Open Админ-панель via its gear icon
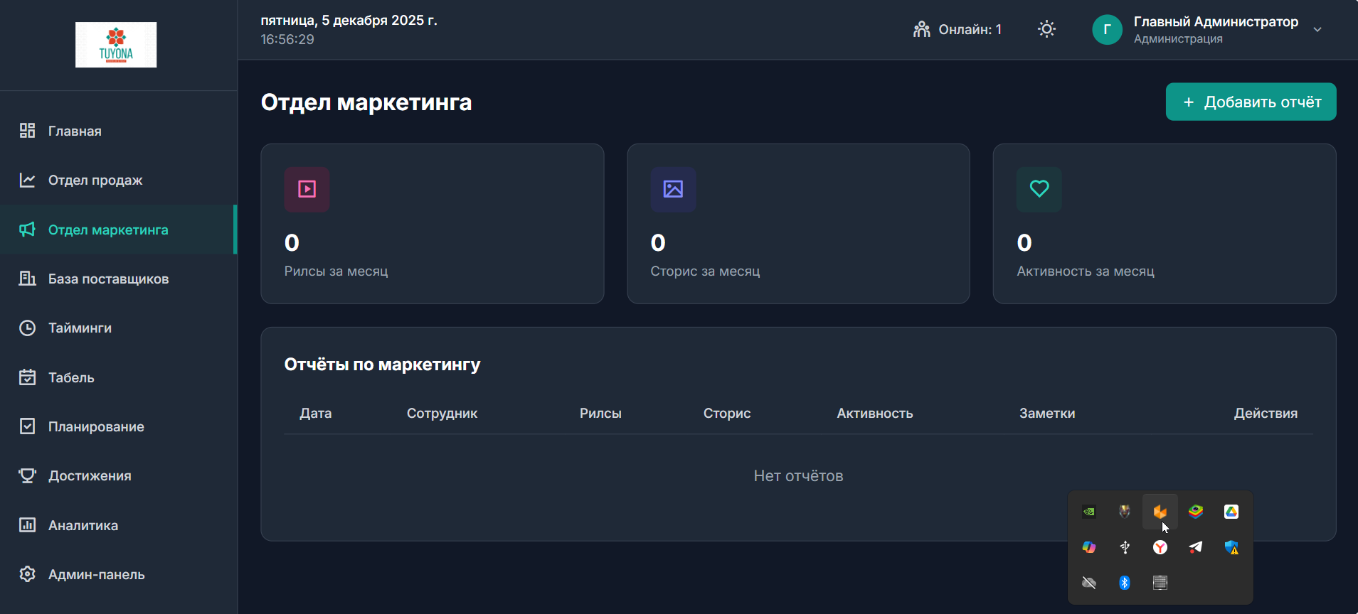Screen dimensions: 1358x614 (27, 574)
